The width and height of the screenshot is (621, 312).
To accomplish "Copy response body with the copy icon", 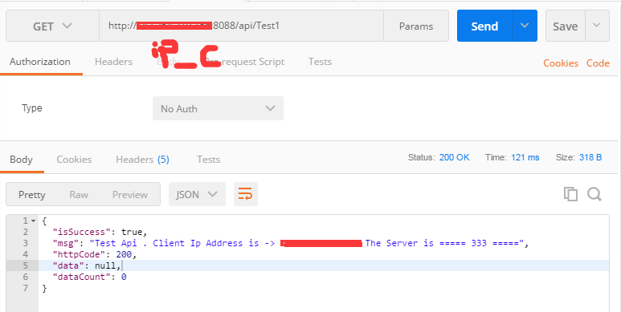I will pyautogui.click(x=570, y=194).
